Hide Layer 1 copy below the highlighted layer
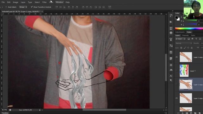 pyautogui.click(x=177, y=98)
